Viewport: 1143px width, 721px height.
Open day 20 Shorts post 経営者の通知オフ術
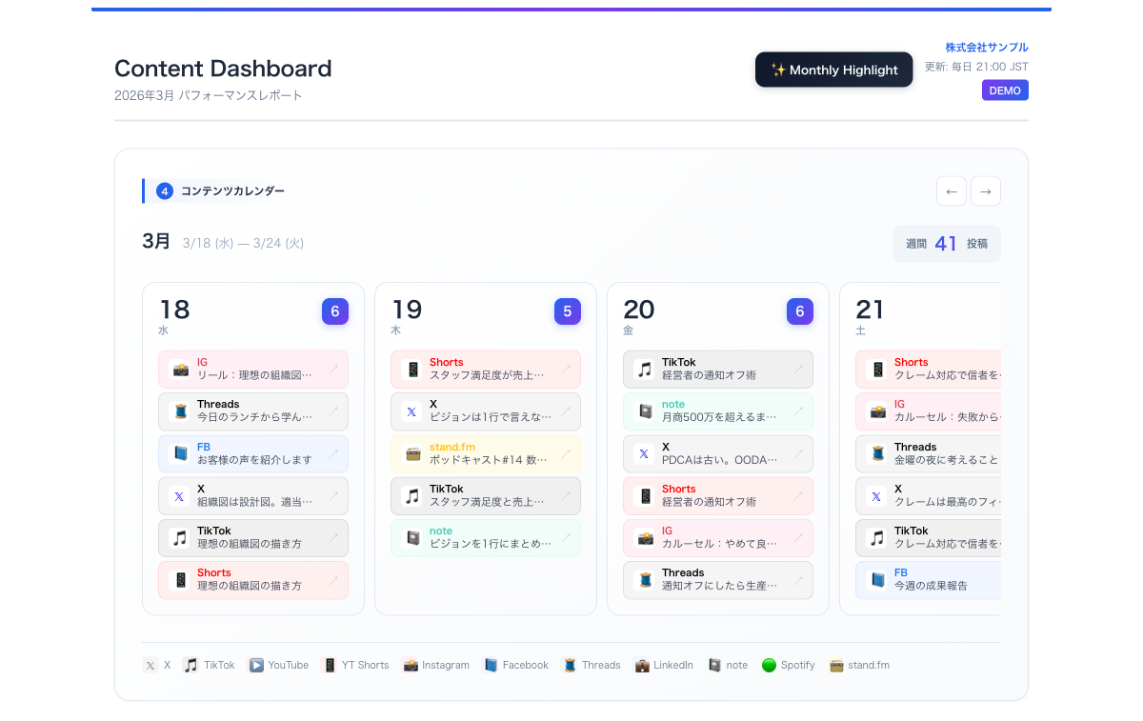(x=718, y=496)
